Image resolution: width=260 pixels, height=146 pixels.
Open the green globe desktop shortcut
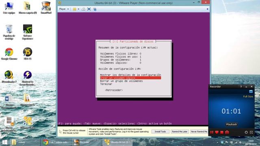pos(9,77)
